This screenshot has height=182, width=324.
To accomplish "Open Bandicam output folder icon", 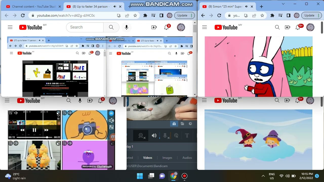I will pyautogui.click(x=182, y=124).
